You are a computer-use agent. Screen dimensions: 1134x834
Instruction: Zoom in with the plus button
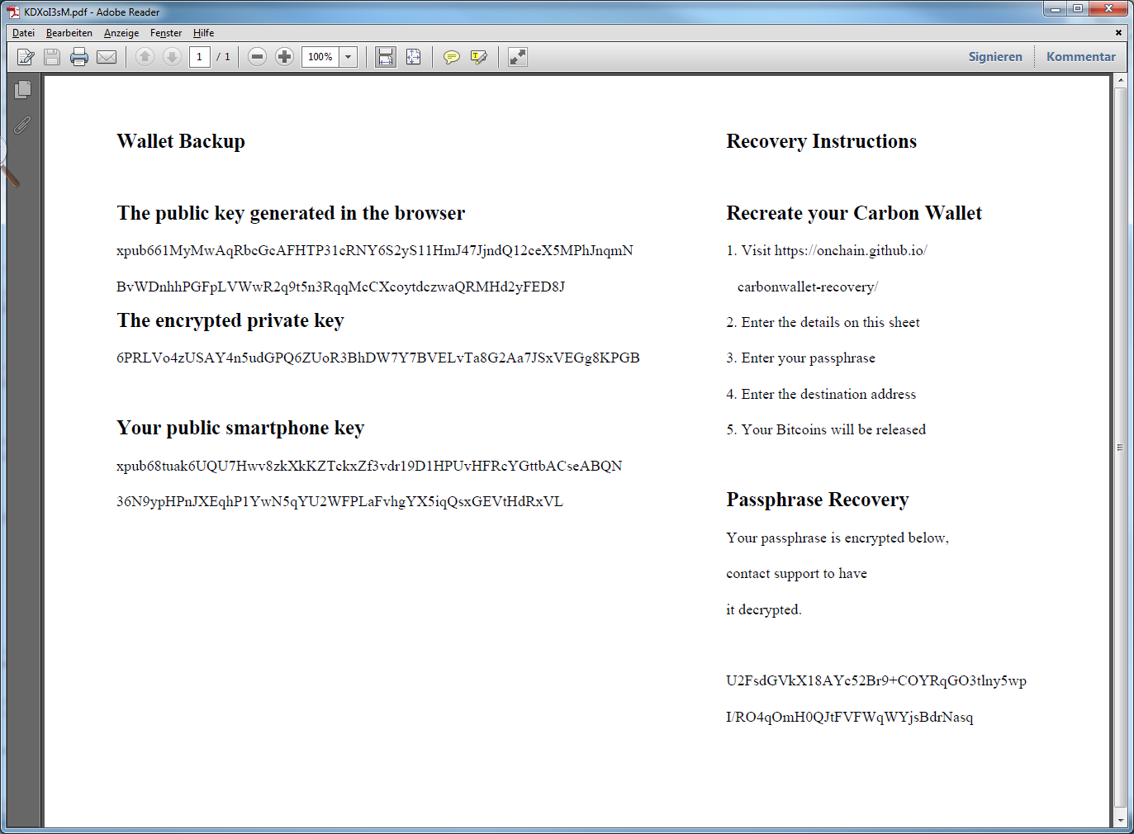[x=284, y=57]
